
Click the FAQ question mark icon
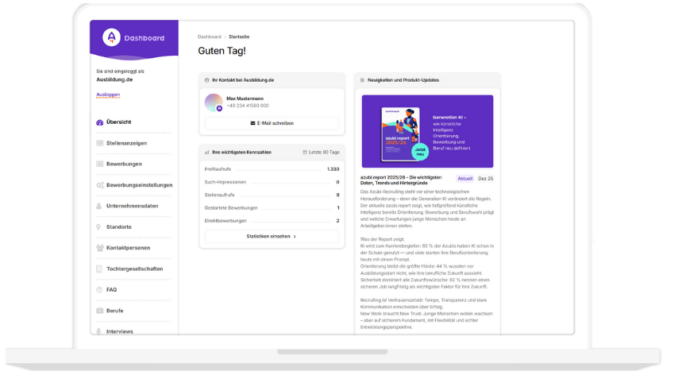(x=99, y=290)
